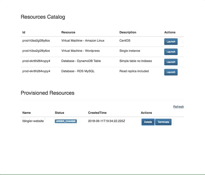Viewport: 205px width, 175px height.
Task: Select 'Read replica included' description
Action: click(134, 71)
